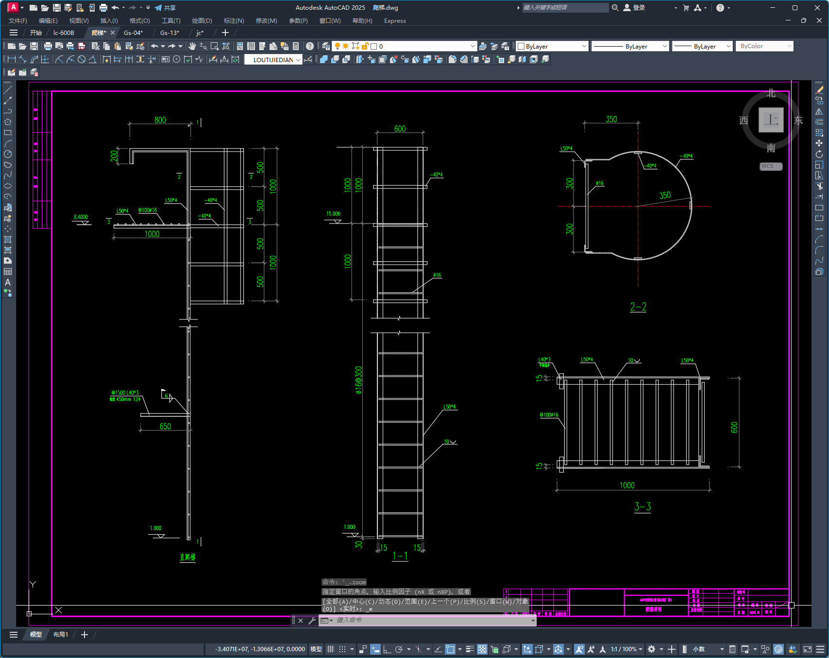Open the 标注(N) menu
This screenshot has height=658, width=829.
pos(234,21)
